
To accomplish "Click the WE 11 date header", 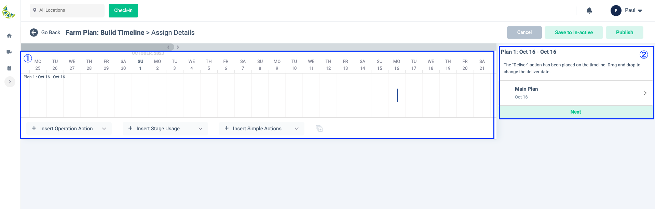I will 311,65.
